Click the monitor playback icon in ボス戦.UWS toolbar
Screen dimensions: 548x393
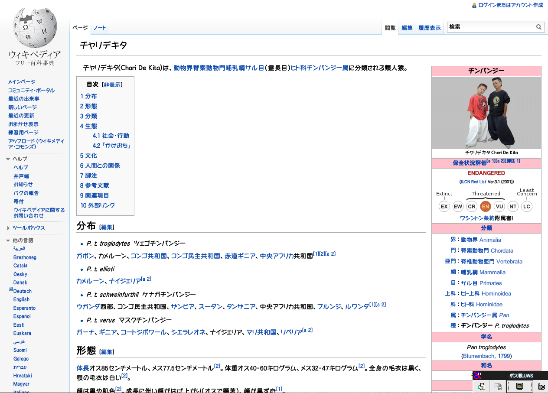click(x=519, y=387)
